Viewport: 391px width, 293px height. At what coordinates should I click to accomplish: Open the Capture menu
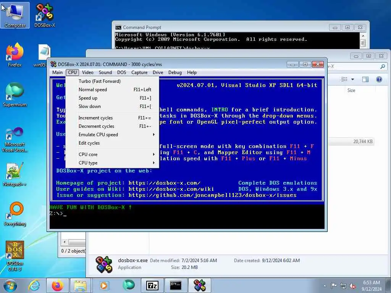tap(139, 72)
